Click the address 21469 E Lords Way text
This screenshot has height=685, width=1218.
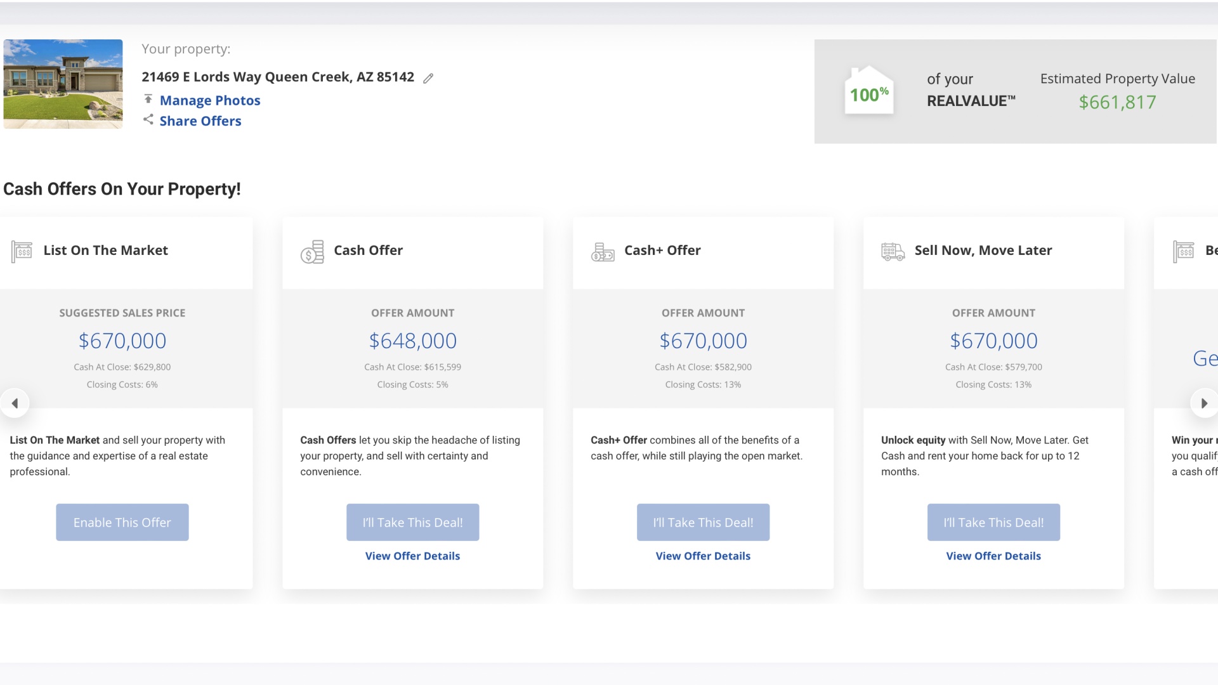tap(278, 77)
